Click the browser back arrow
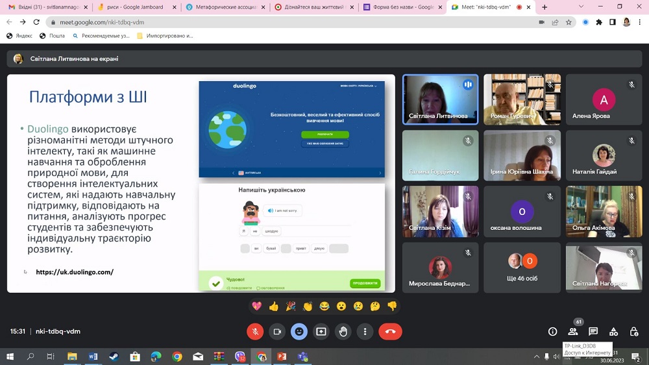This screenshot has height=365, width=649. [9, 22]
